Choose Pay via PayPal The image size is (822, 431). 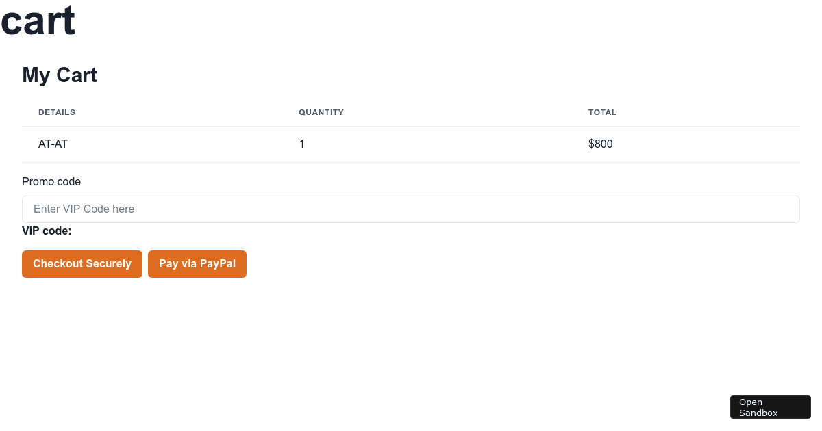[x=197, y=264]
